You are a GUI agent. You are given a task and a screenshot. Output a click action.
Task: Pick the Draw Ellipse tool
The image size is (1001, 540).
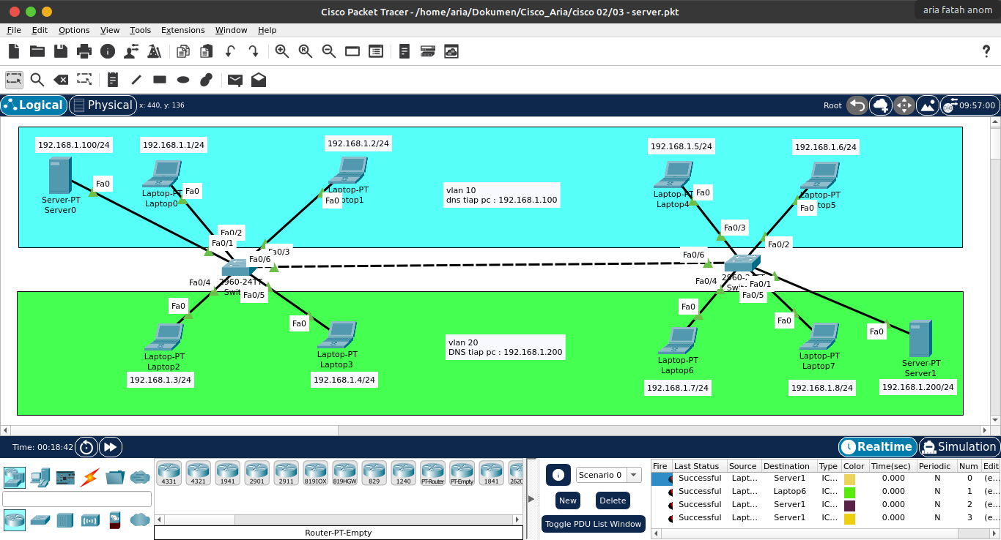point(183,80)
